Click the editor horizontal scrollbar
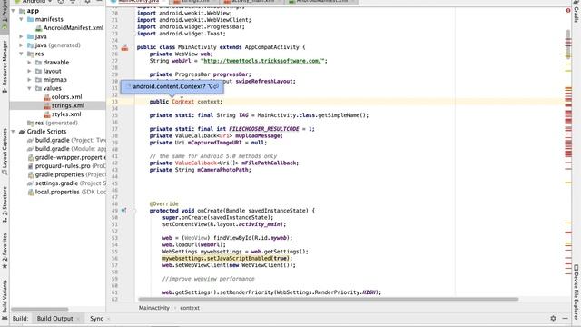 point(329,299)
